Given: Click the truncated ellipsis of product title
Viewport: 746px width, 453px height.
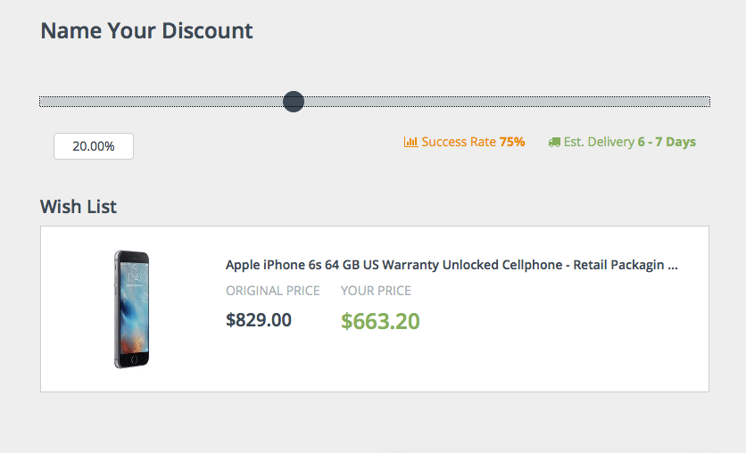Looking at the screenshot, I should click(x=672, y=265).
